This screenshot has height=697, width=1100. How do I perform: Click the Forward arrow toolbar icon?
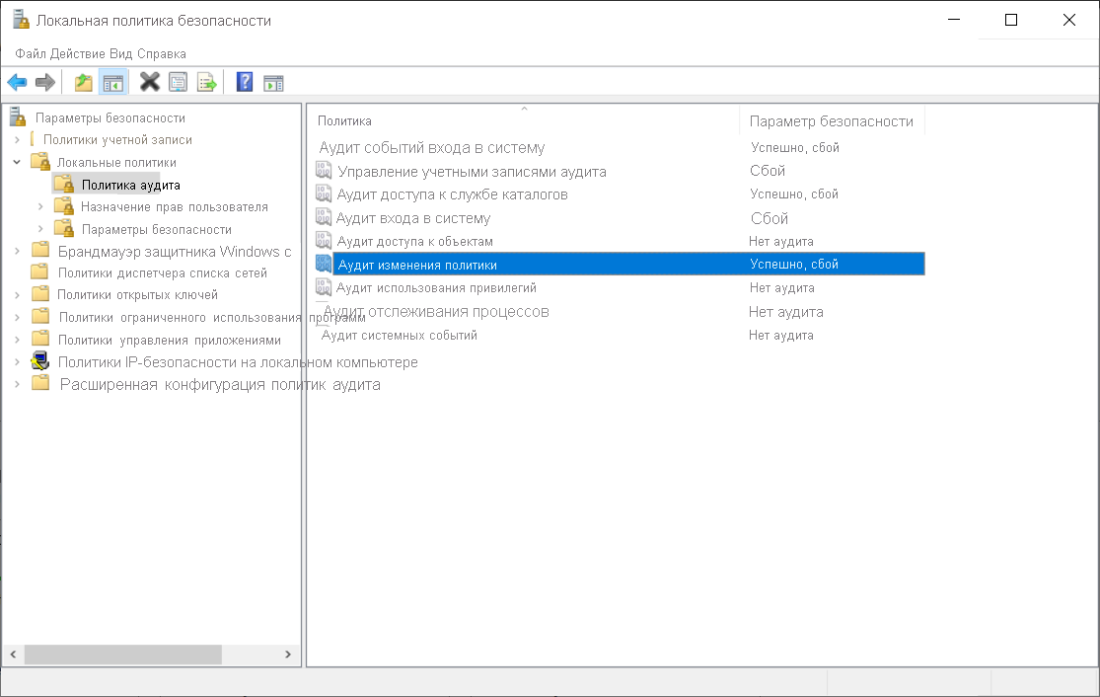pyautogui.click(x=45, y=83)
